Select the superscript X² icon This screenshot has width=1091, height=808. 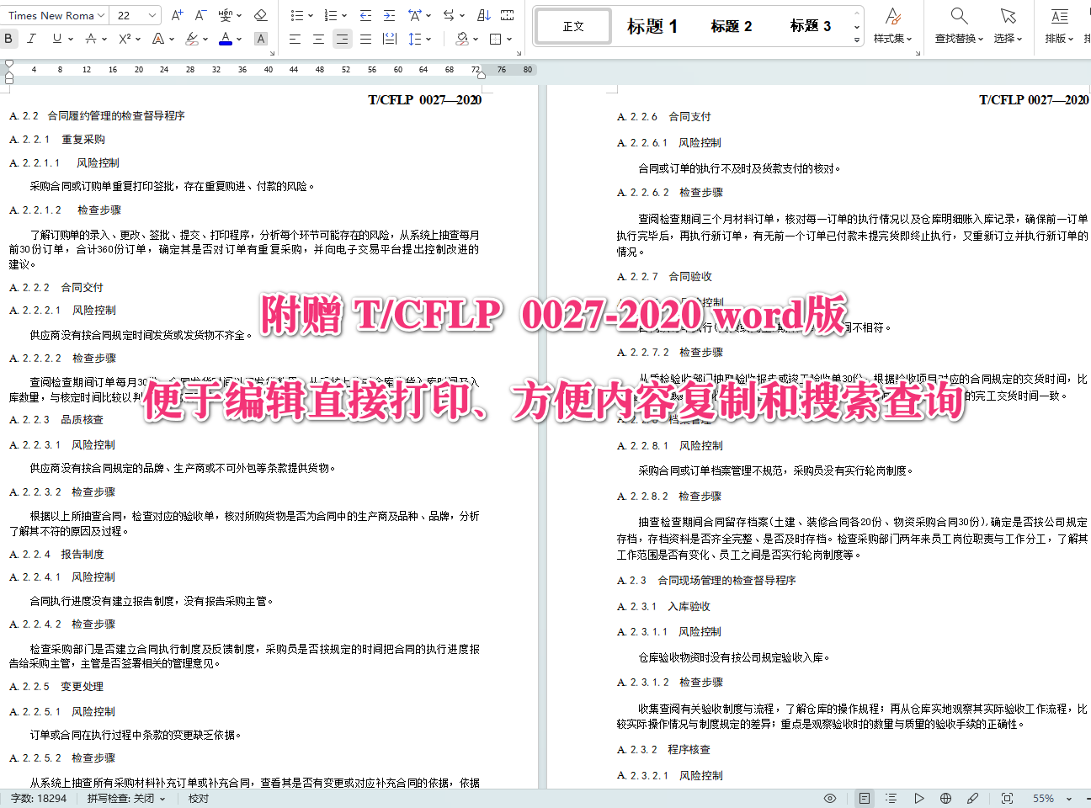coord(125,39)
